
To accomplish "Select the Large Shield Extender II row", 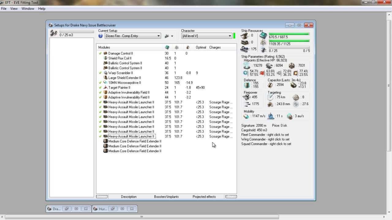I will 167,78.
